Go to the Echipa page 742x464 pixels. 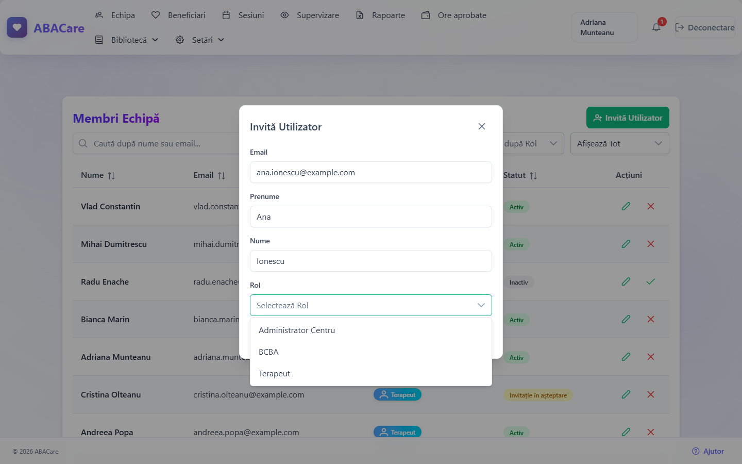point(115,15)
